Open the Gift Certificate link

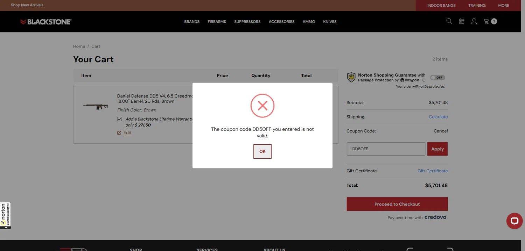point(433,171)
